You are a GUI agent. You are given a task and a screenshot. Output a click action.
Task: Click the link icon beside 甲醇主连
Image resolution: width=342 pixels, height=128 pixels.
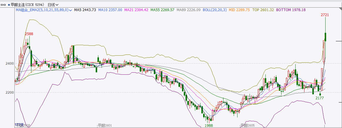(4, 5)
